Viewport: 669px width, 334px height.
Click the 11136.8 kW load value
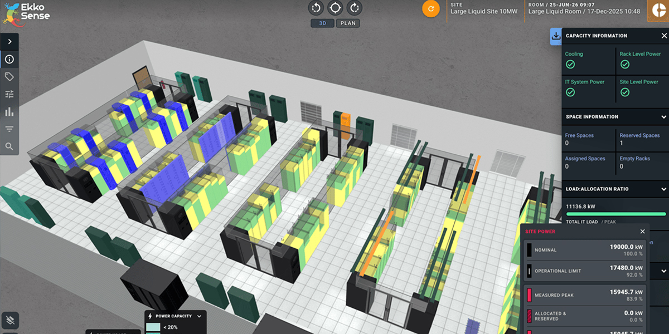pos(581,207)
